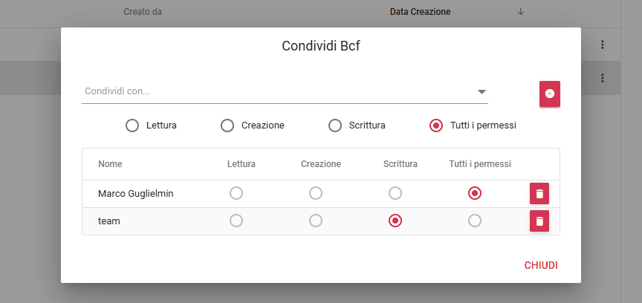Image resolution: width=642 pixels, height=303 pixels.
Task: Close dialog with the CHIUDI button
Action: click(x=541, y=265)
